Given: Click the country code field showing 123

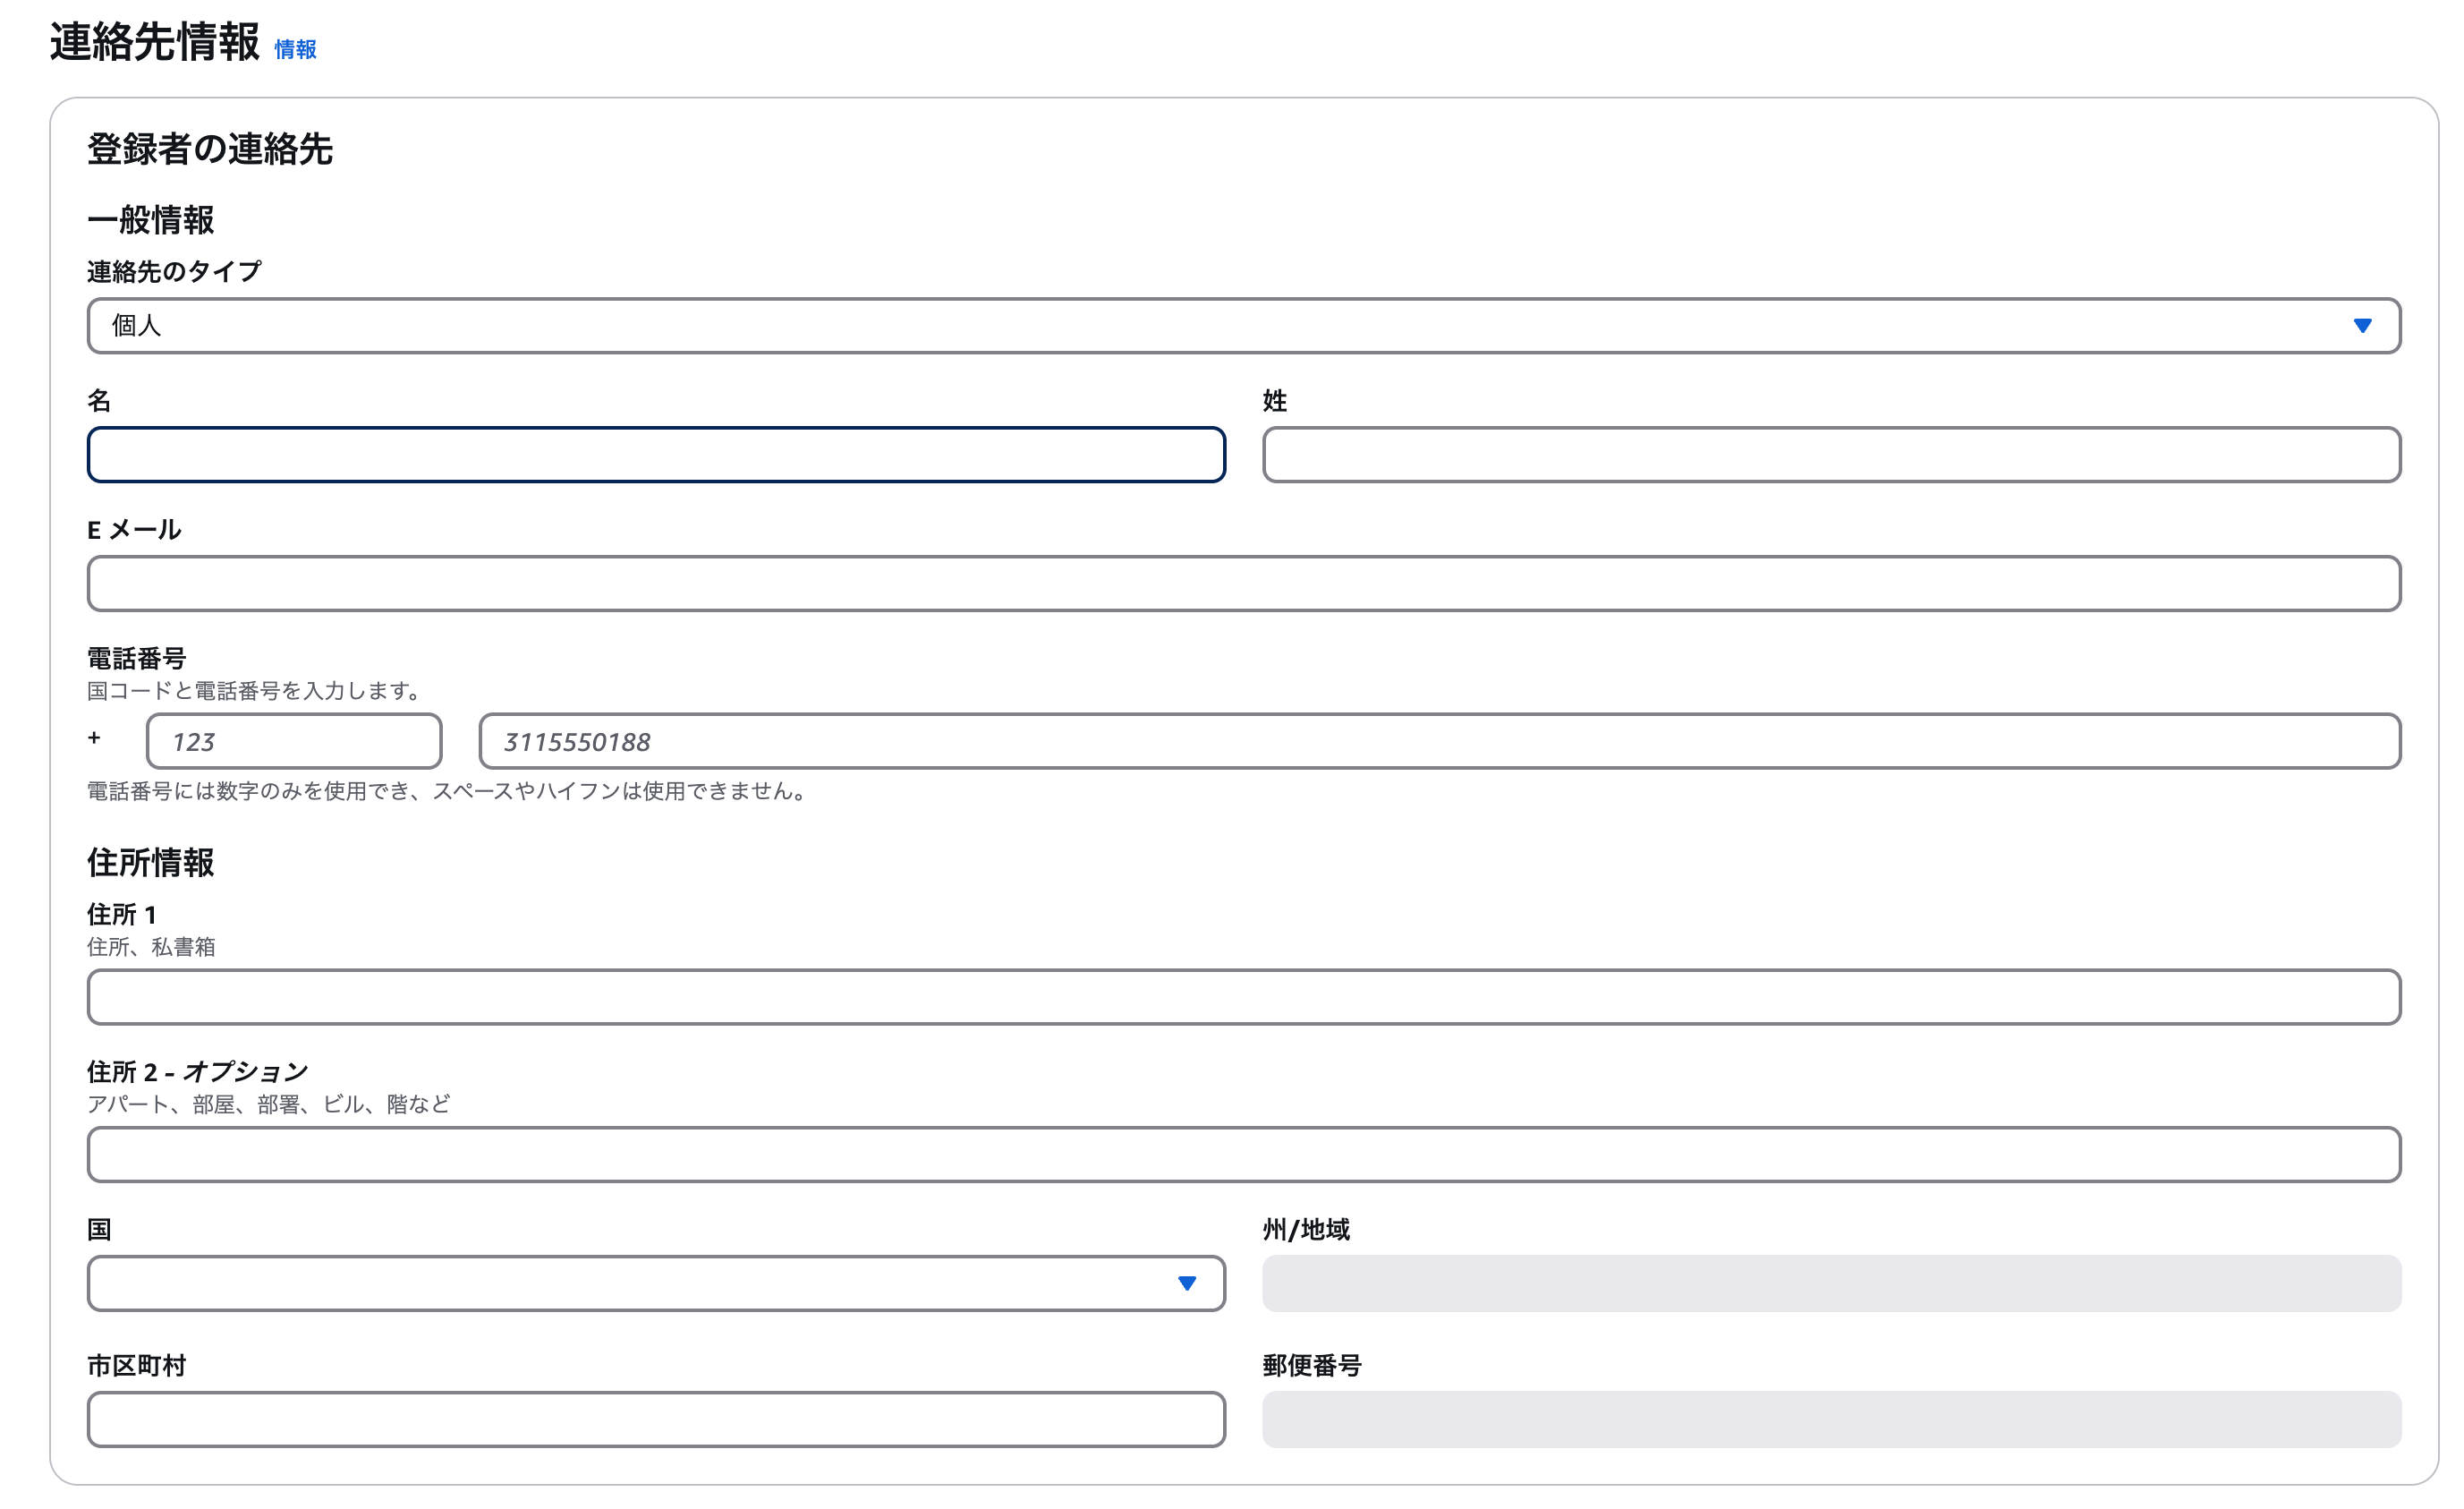Looking at the screenshot, I should (294, 741).
